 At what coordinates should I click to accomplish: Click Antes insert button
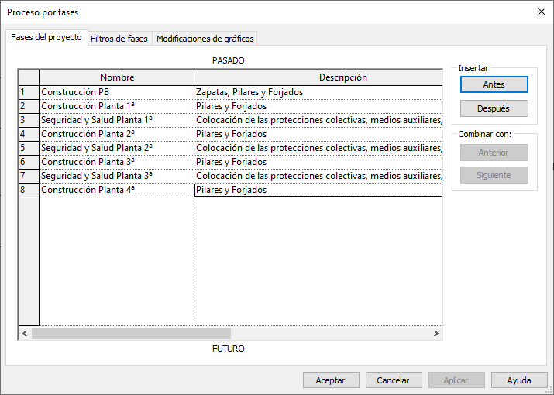click(x=494, y=84)
